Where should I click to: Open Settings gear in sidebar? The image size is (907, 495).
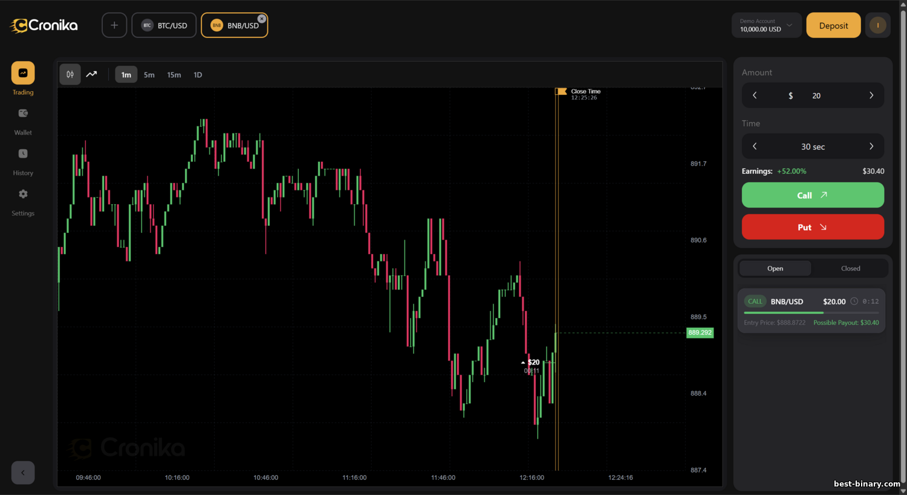23,194
